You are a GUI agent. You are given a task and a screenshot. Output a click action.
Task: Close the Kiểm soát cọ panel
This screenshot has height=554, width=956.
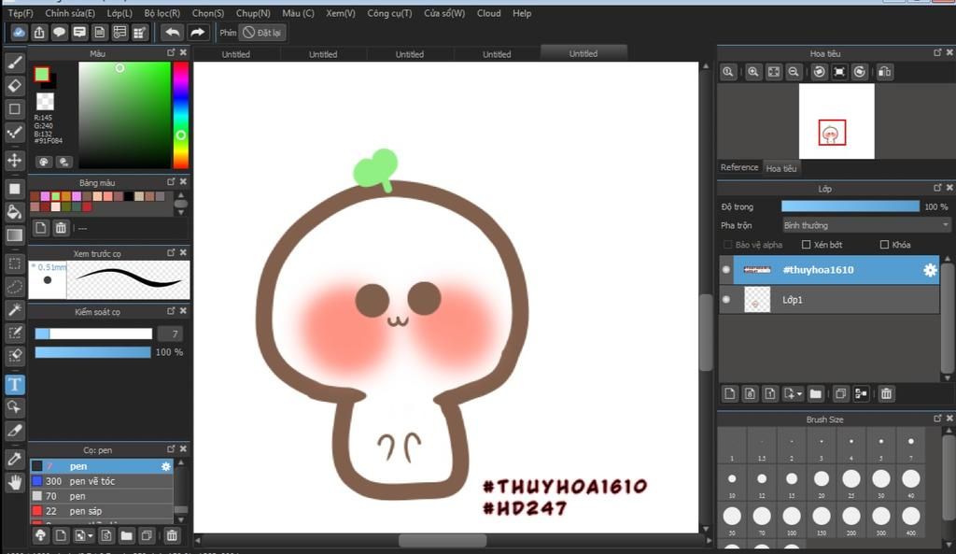coord(183,311)
